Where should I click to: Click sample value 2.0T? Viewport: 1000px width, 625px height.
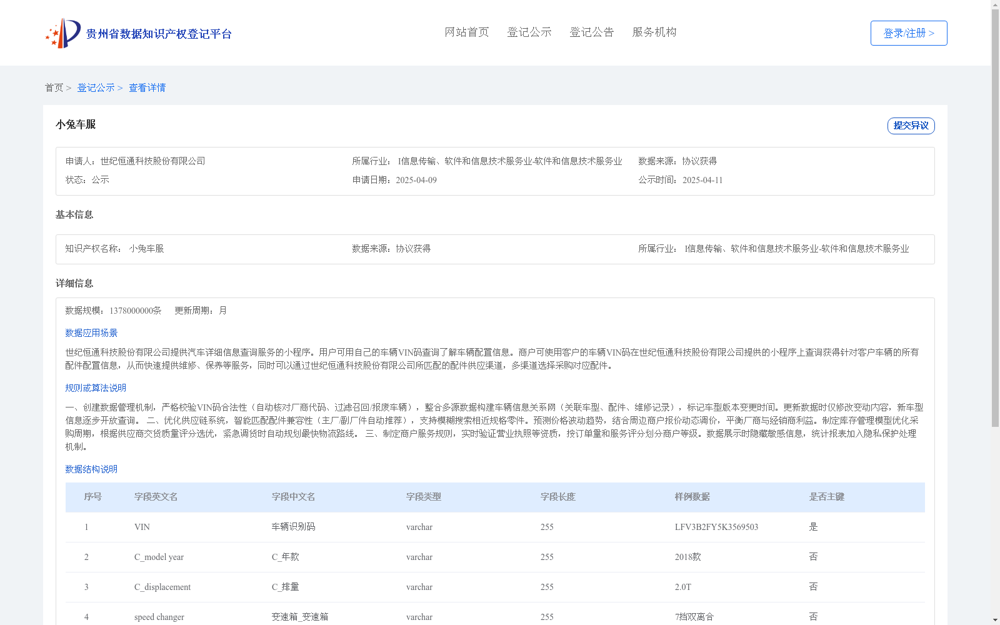click(683, 587)
